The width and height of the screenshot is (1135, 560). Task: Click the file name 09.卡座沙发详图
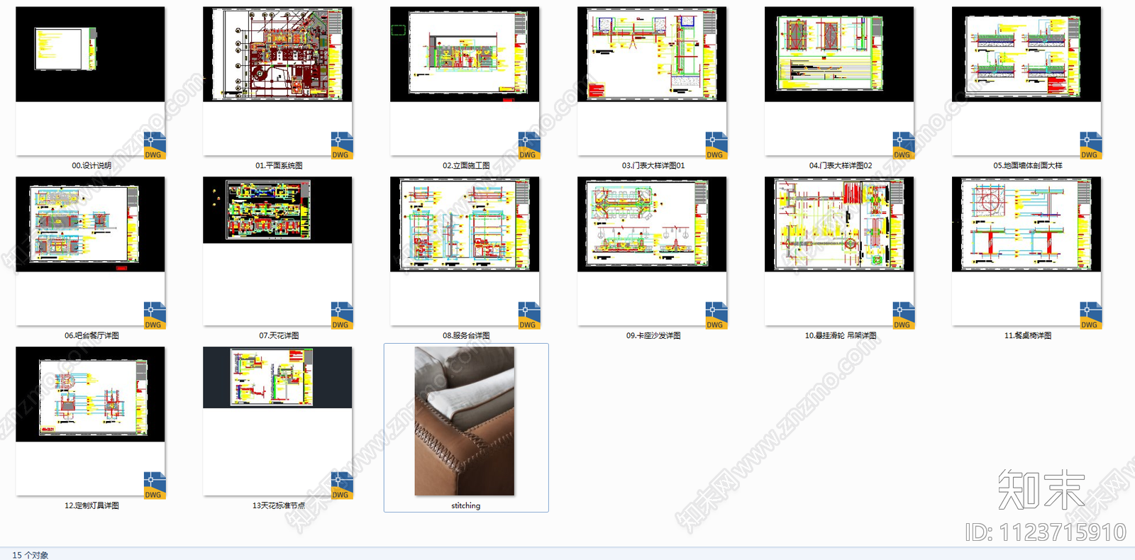click(653, 336)
